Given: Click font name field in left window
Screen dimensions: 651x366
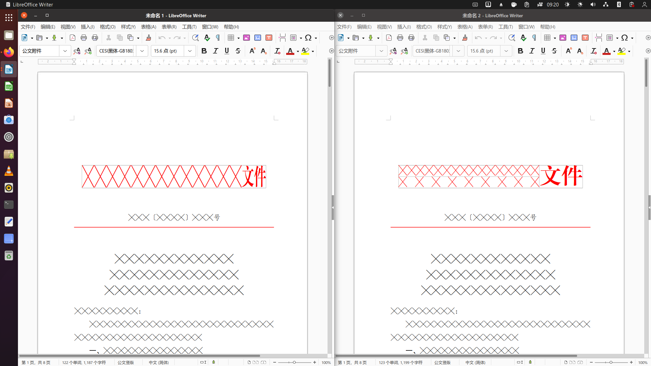Looking at the screenshot, I should 116,51.
